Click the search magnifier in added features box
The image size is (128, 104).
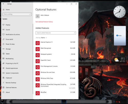point(74,33)
